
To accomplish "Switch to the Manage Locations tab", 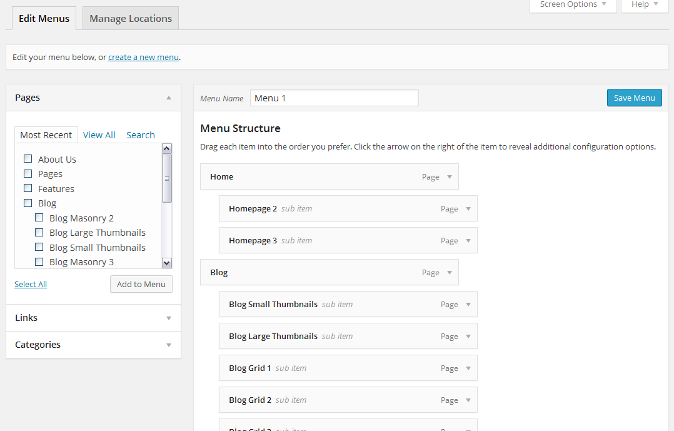I will (131, 18).
